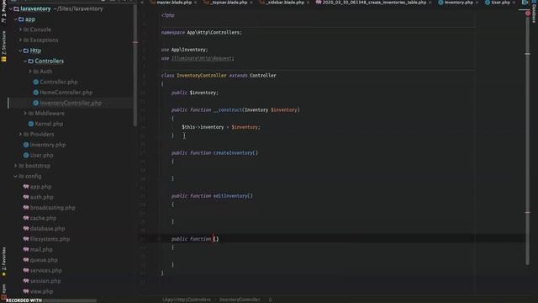The image size is (538, 303).
Task: Expand the Auth folder
Action: coord(30,72)
